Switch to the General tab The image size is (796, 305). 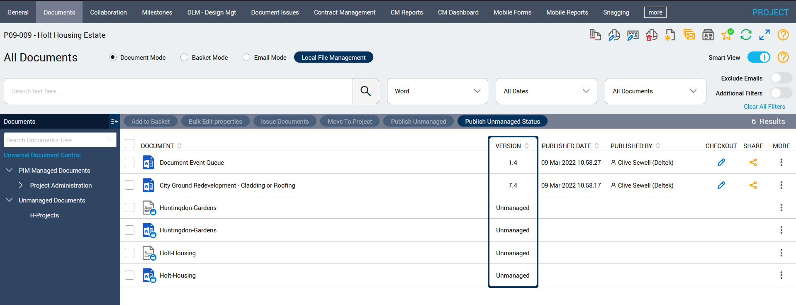tap(18, 12)
